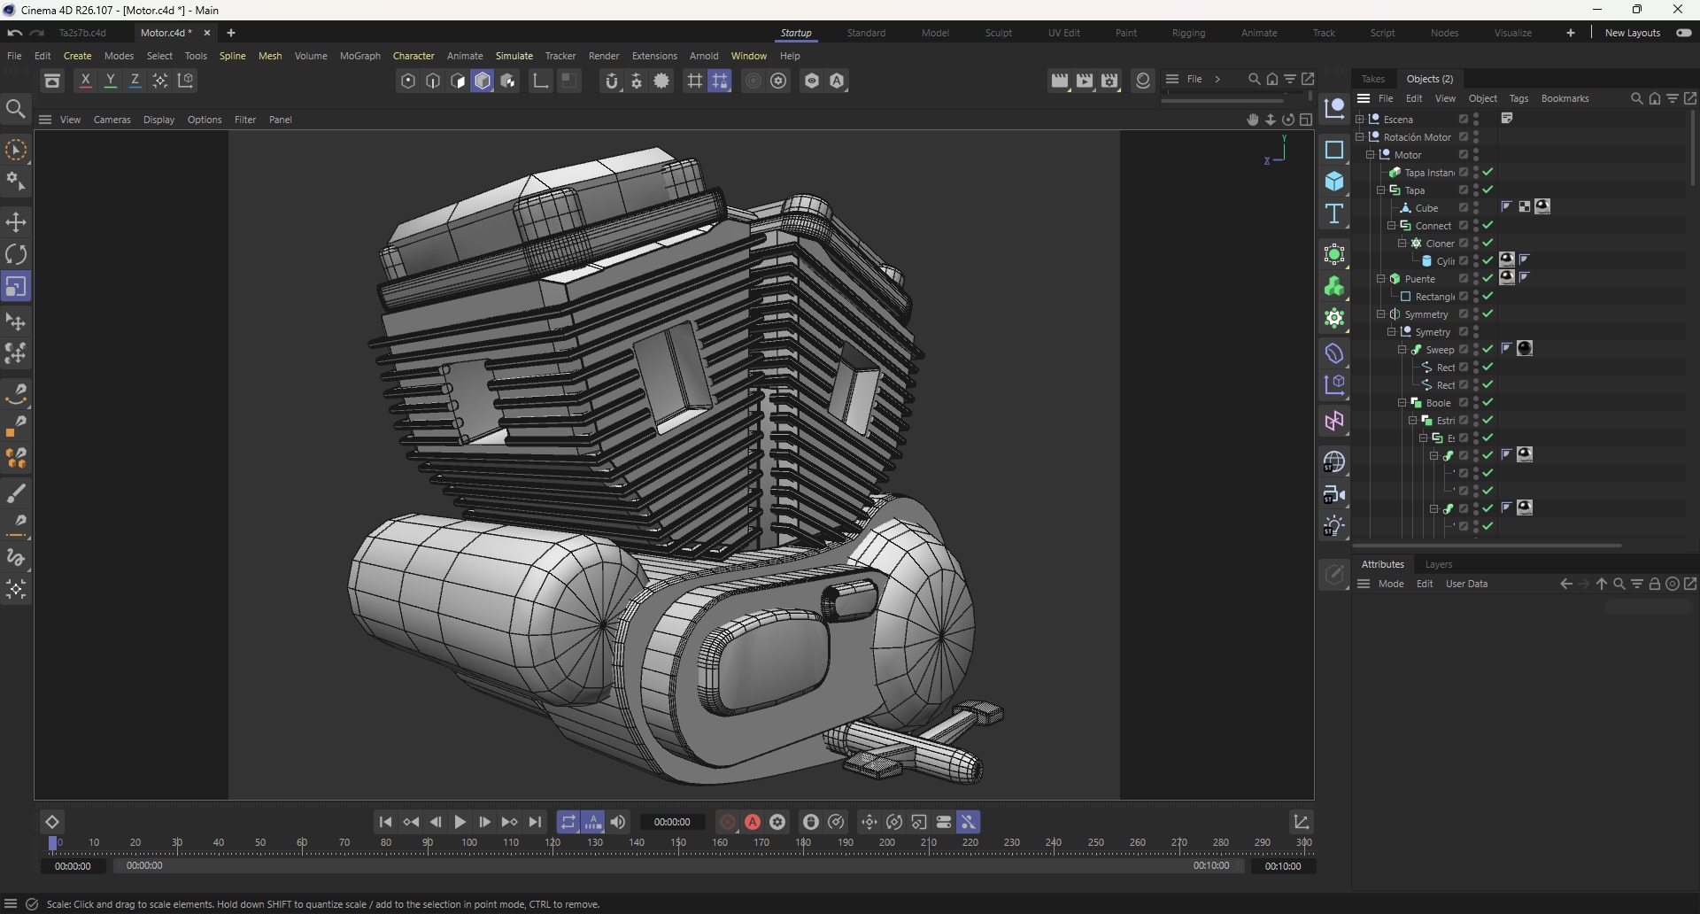Viewport: 1700px width, 914px height.
Task: Select the Live Selection tool
Action: (x=16, y=151)
